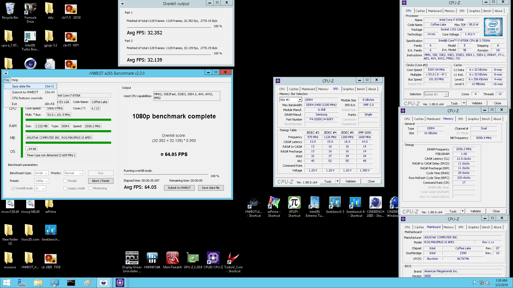
Task: Launch the Geekbench 4 Shortcut icon
Action: [x=355, y=207]
